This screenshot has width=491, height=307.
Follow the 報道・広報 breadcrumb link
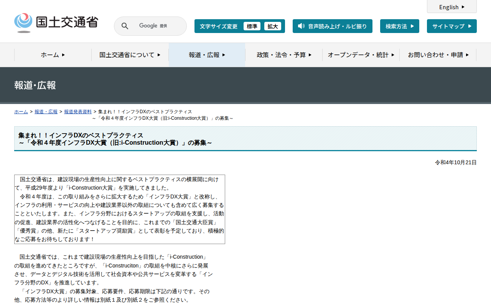[46, 112]
